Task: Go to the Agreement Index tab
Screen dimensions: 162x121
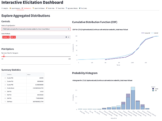Action: point(72,8)
